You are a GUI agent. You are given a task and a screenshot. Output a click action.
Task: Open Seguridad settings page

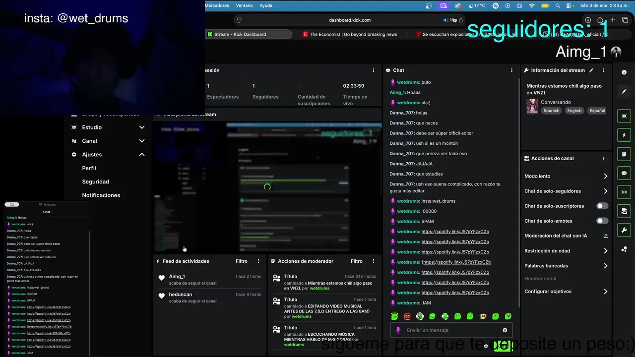[x=95, y=182]
